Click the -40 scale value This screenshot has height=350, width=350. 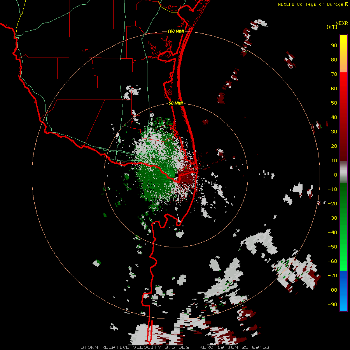coord(332,233)
